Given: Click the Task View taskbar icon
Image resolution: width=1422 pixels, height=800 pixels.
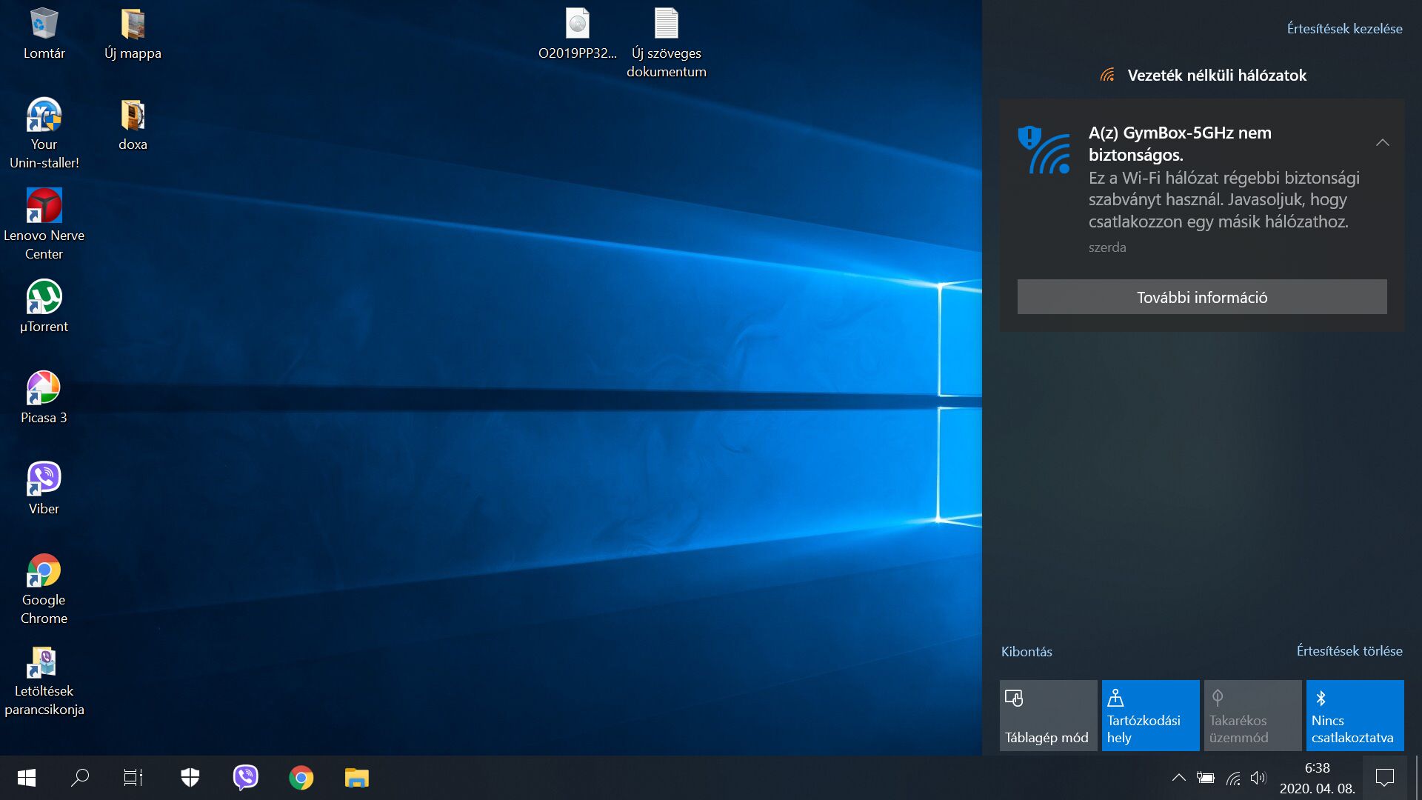Looking at the screenshot, I should click(133, 777).
